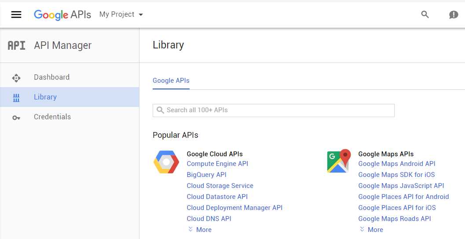Switch to the Google APIs tab
Screen dimensions: 465x239
click(x=171, y=81)
